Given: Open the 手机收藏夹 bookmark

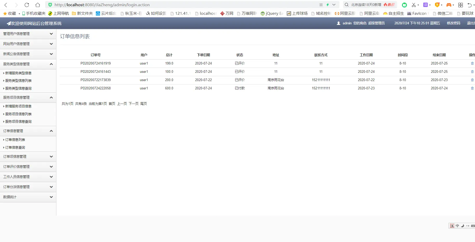Looking at the screenshot, I should click(34, 13).
